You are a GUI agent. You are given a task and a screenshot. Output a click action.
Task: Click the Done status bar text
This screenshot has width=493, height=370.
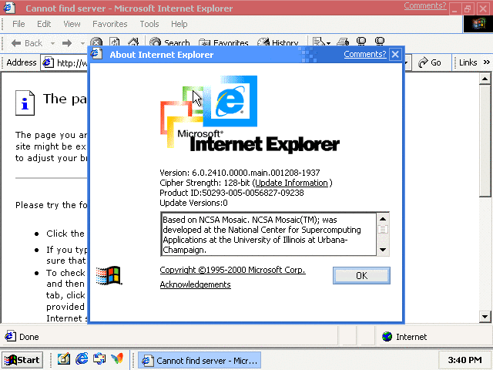[29, 337]
